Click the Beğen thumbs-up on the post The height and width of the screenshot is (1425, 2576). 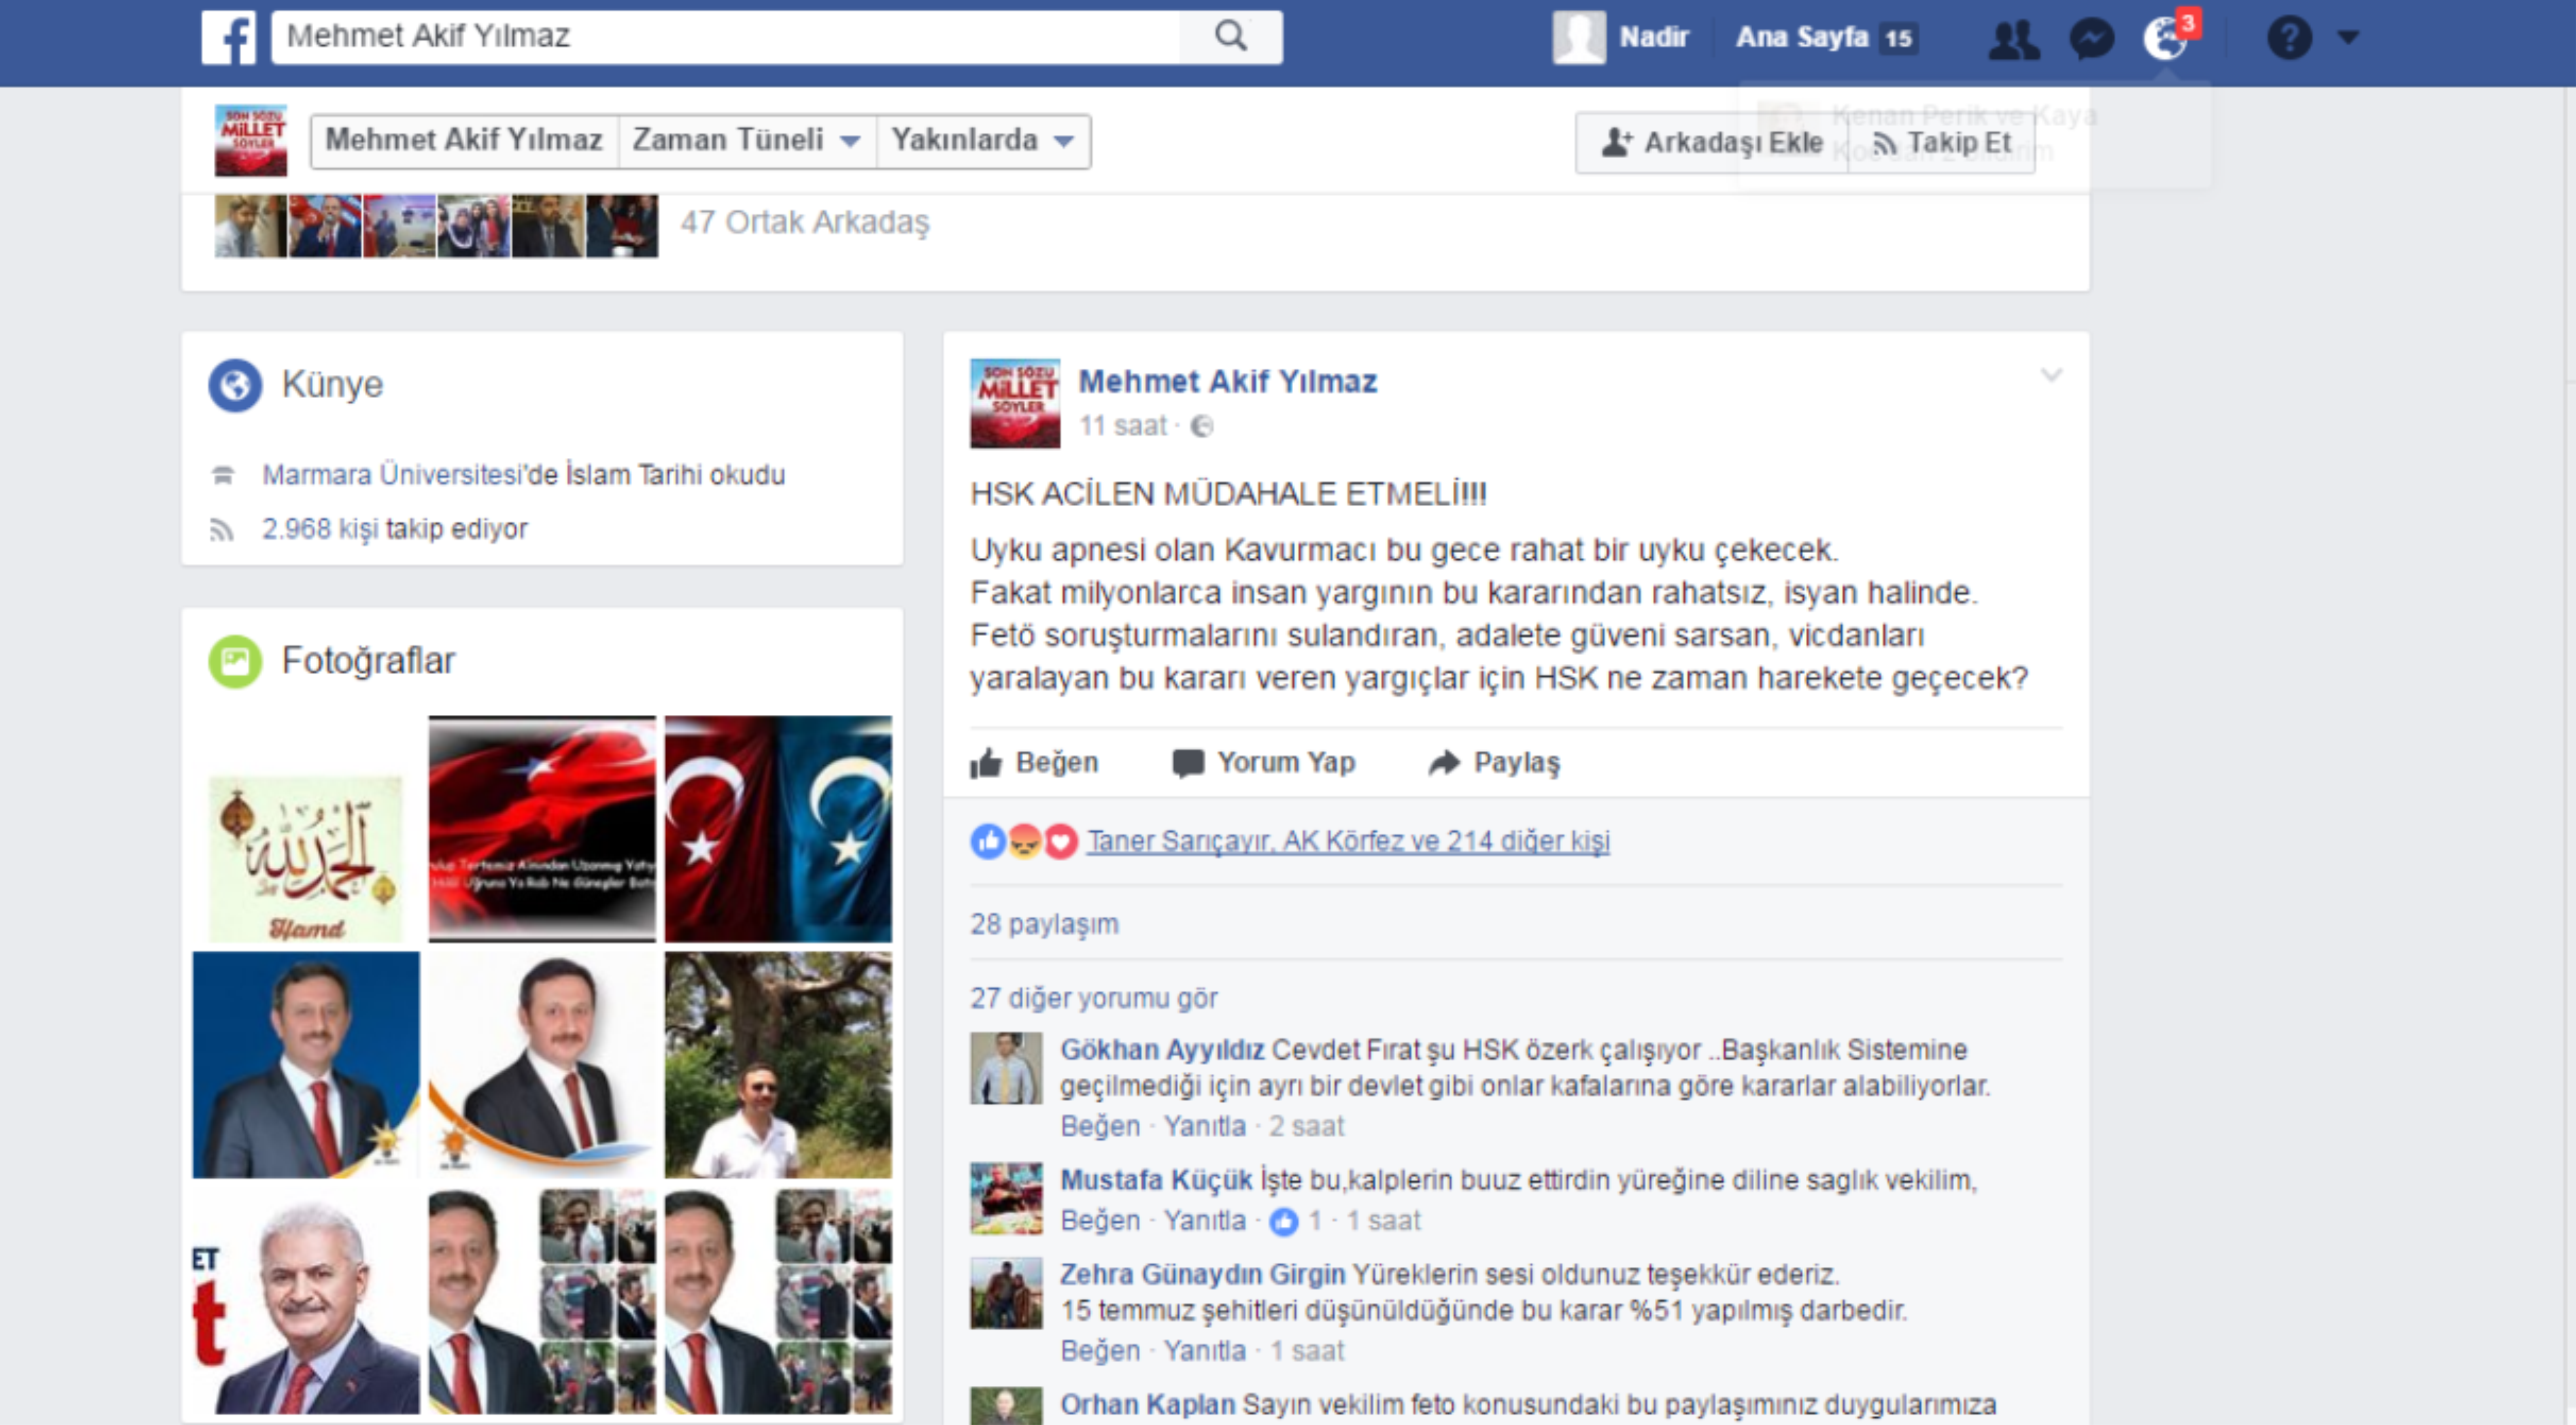(x=1035, y=763)
